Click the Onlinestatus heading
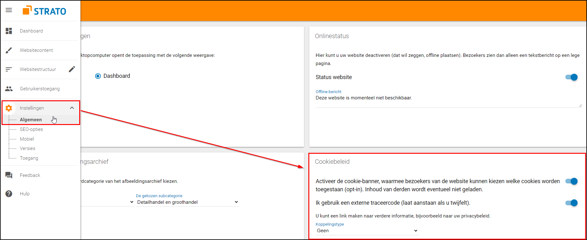Image resolution: width=587 pixels, height=240 pixels. coord(332,36)
